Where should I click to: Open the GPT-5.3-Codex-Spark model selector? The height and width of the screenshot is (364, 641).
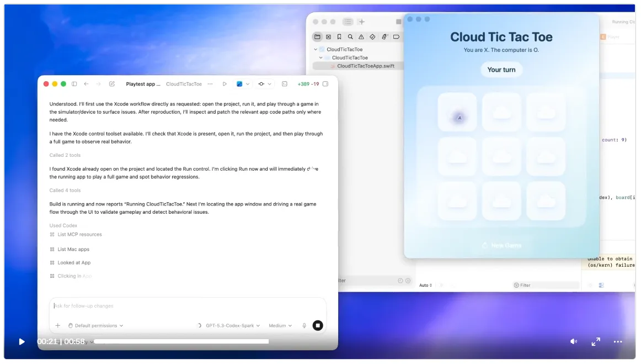tap(233, 325)
